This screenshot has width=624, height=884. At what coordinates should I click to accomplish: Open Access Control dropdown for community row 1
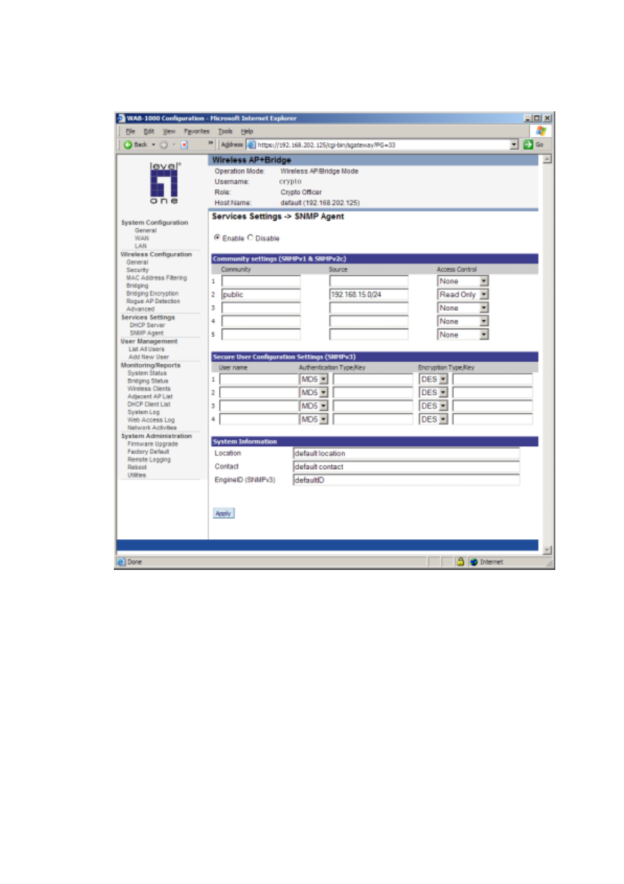coord(484,281)
